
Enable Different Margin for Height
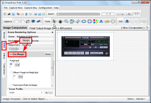tap(11, 72)
